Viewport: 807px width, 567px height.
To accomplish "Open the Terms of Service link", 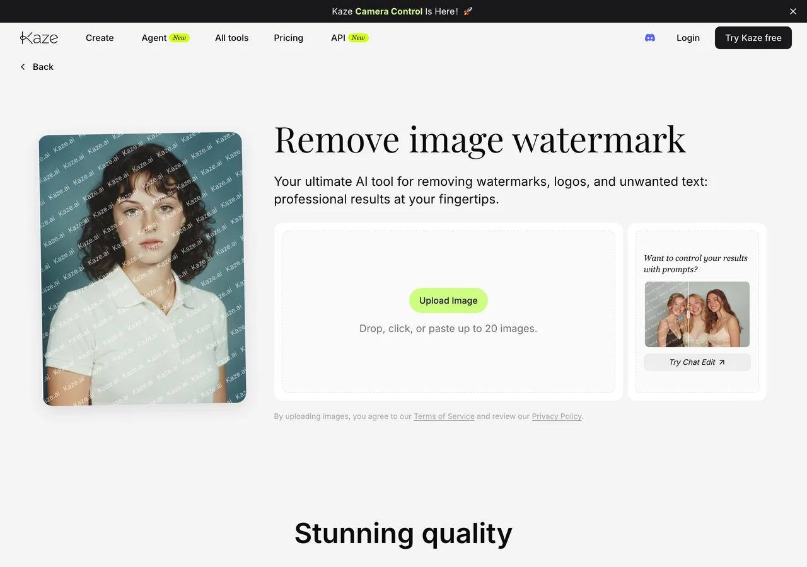I will click(444, 416).
